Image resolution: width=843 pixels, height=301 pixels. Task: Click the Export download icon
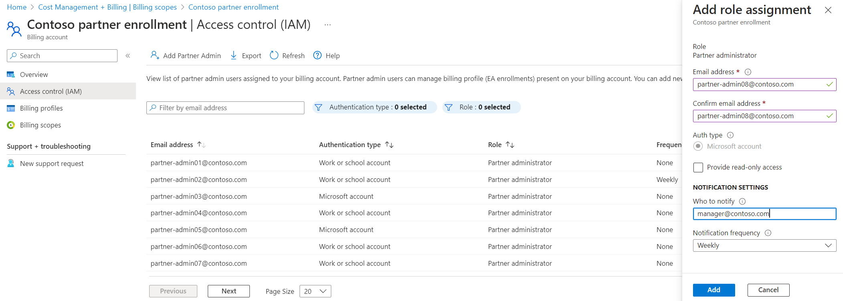click(x=233, y=55)
